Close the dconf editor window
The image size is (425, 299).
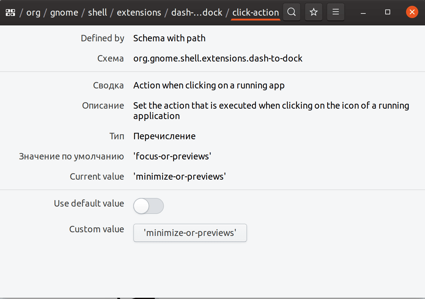(x=412, y=12)
